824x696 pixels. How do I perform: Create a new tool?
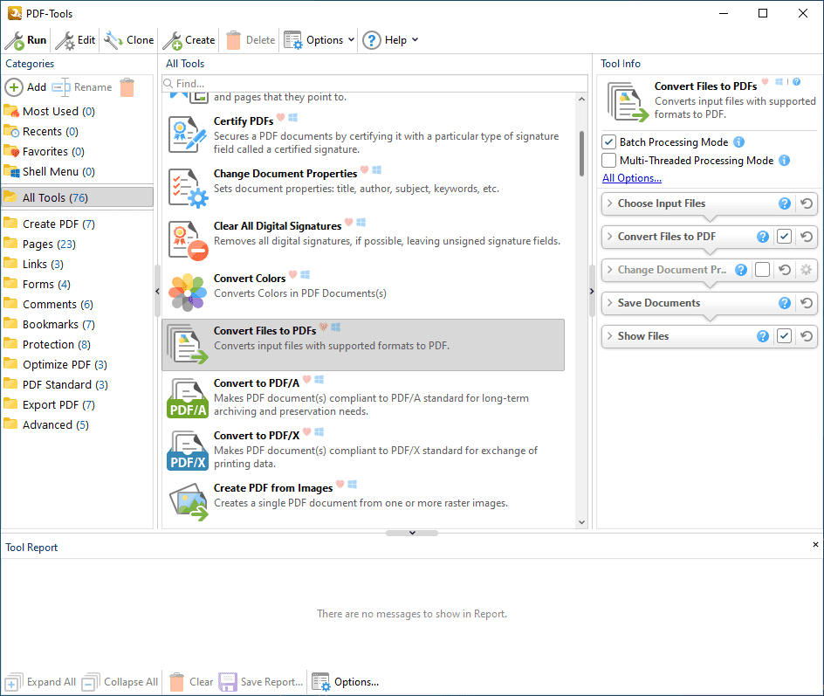(189, 40)
